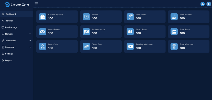This screenshot has width=212, height=100.
Task: Click the 100 value under Direct Bonus
Action: click(x=51, y=33)
